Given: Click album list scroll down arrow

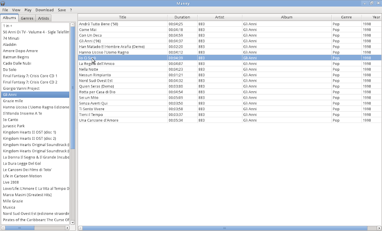Looking at the screenshot, I should (x=73, y=222).
